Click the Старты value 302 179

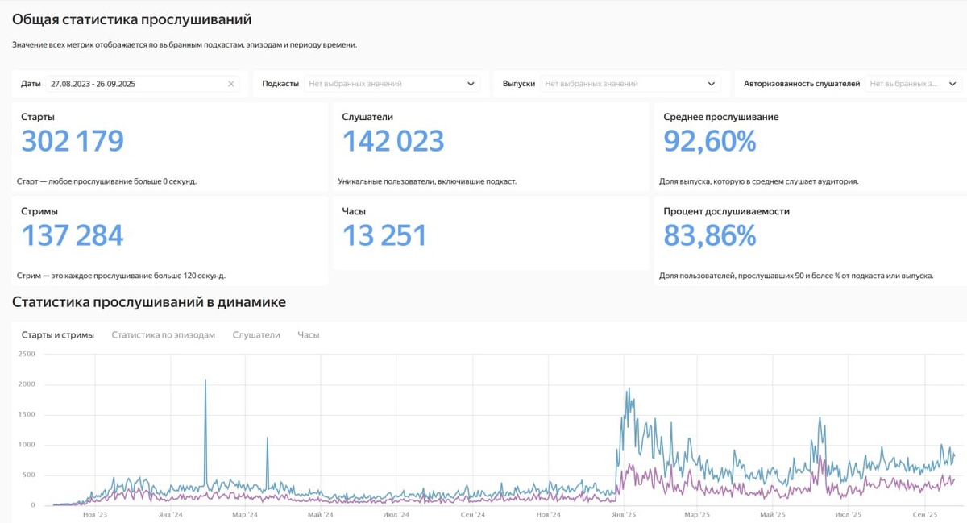(x=73, y=141)
